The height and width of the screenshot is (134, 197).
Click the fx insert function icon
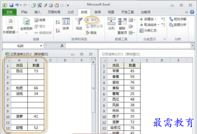[x=62, y=46]
